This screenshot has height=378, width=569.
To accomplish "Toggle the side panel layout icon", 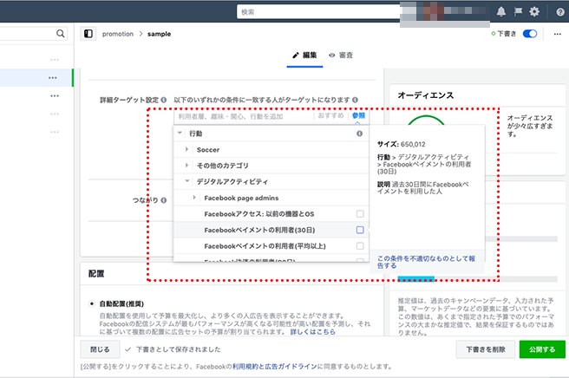I will pos(88,34).
